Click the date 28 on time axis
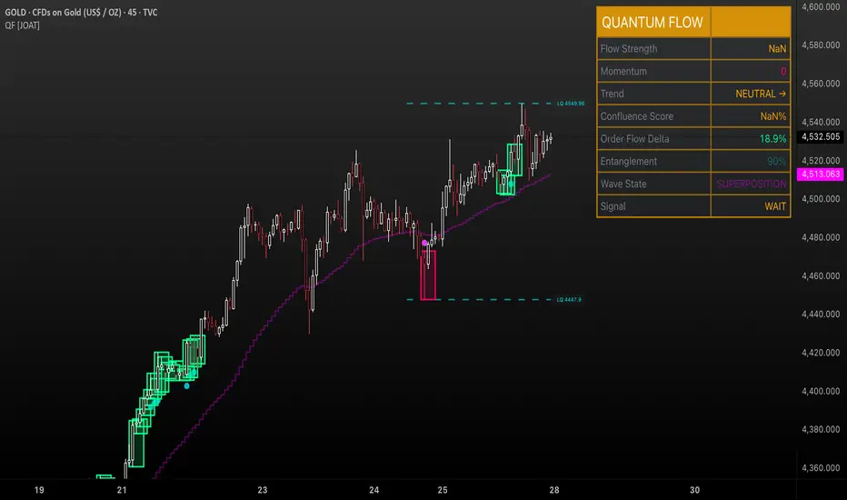The width and height of the screenshot is (847, 500). (x=554, y=490)
